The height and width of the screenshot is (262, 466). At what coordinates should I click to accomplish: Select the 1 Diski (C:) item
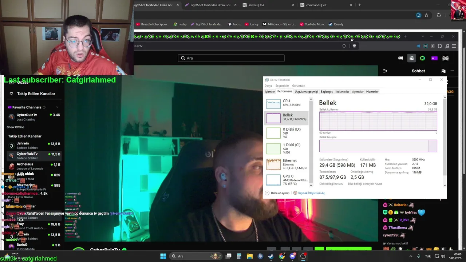pyautogui.click(x=287, y=148)
